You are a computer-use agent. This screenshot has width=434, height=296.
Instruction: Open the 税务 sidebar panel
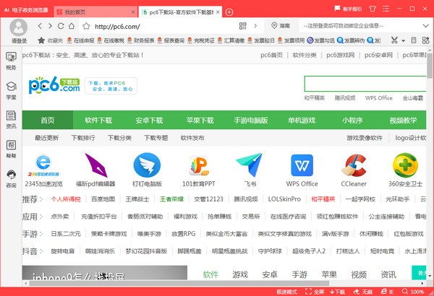pyautogui.click(x=11, y=59)
